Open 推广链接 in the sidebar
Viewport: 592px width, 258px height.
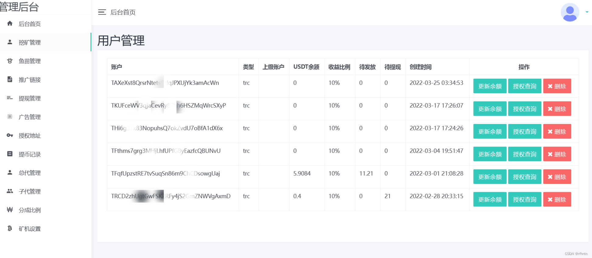tap(45, 80)
